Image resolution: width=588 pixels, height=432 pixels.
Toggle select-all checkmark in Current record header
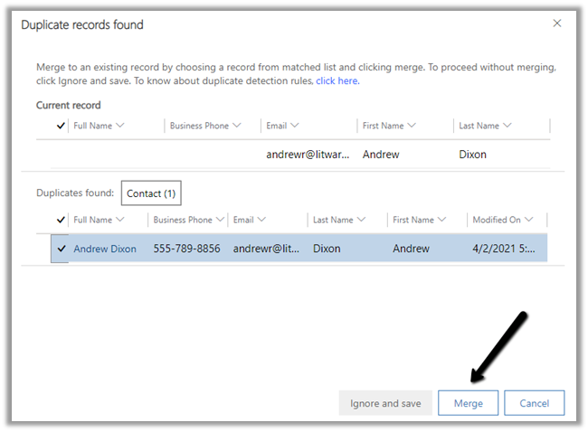click(61, 127)
